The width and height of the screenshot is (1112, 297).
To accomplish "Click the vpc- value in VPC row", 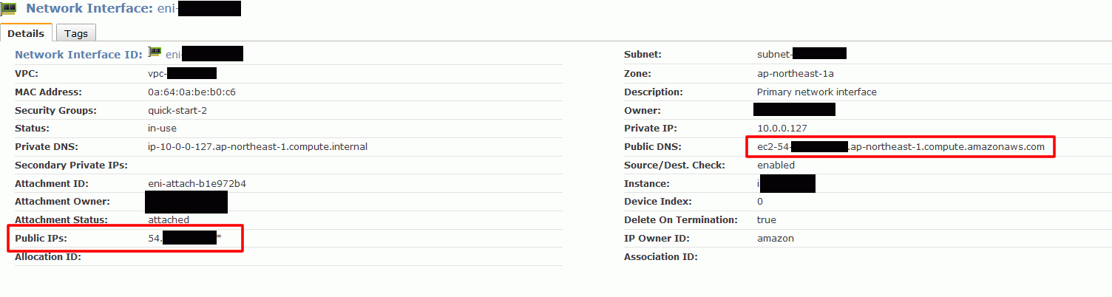I will (x=182, y=73).
